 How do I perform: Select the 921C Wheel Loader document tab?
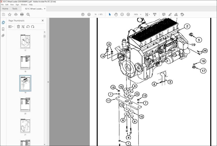coord(34,8)
